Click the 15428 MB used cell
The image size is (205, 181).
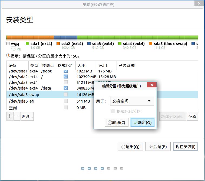tap(107, 77)
